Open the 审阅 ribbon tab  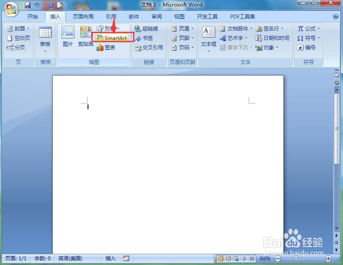click(x=157, y=17)
